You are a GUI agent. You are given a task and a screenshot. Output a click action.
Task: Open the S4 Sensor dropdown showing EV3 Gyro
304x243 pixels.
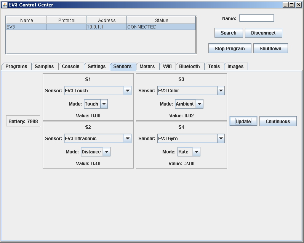click(191, 139)
